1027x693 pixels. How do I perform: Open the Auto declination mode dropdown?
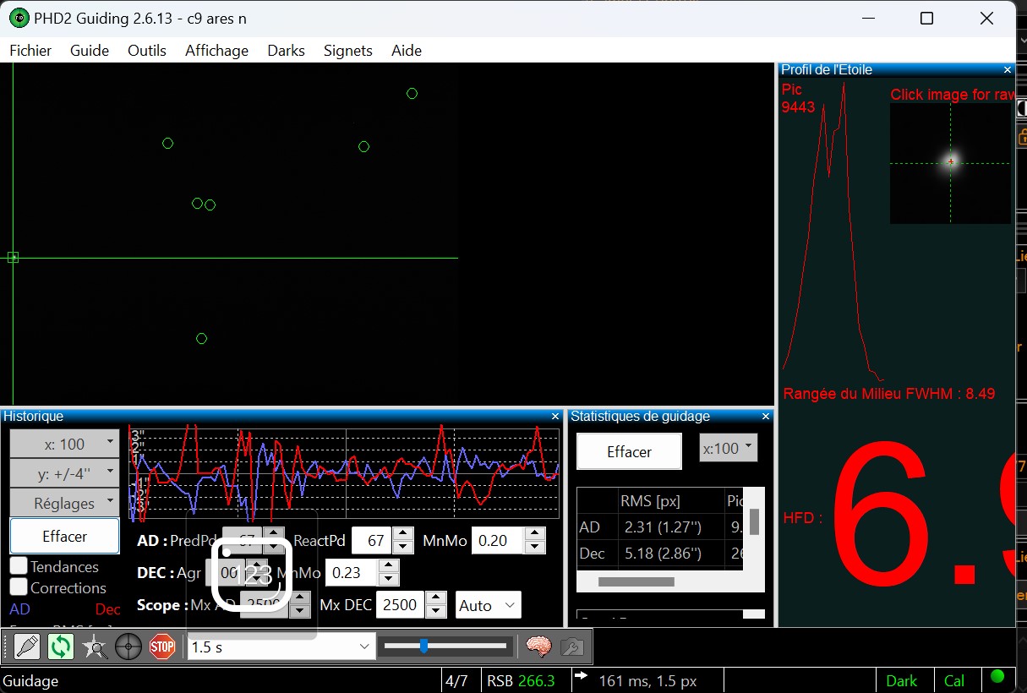point(488,605)
